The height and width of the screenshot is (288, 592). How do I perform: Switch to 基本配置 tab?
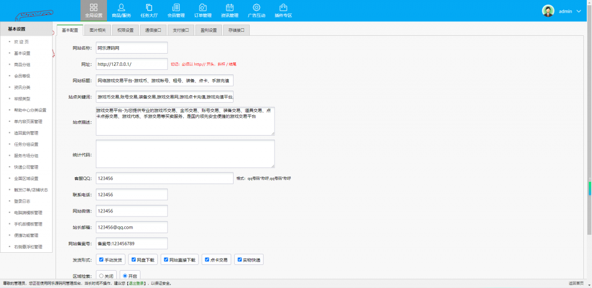(x=70, y=31)
